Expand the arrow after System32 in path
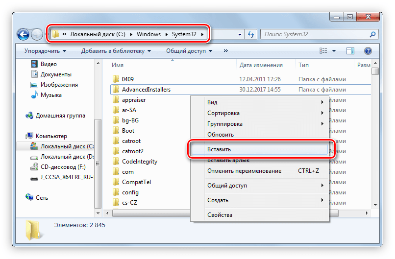The image size is (395, 259). coord(202,34)
